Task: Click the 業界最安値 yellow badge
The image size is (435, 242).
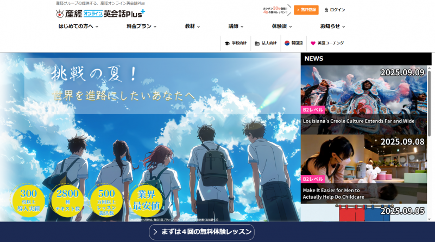Action: coord(146,201)
